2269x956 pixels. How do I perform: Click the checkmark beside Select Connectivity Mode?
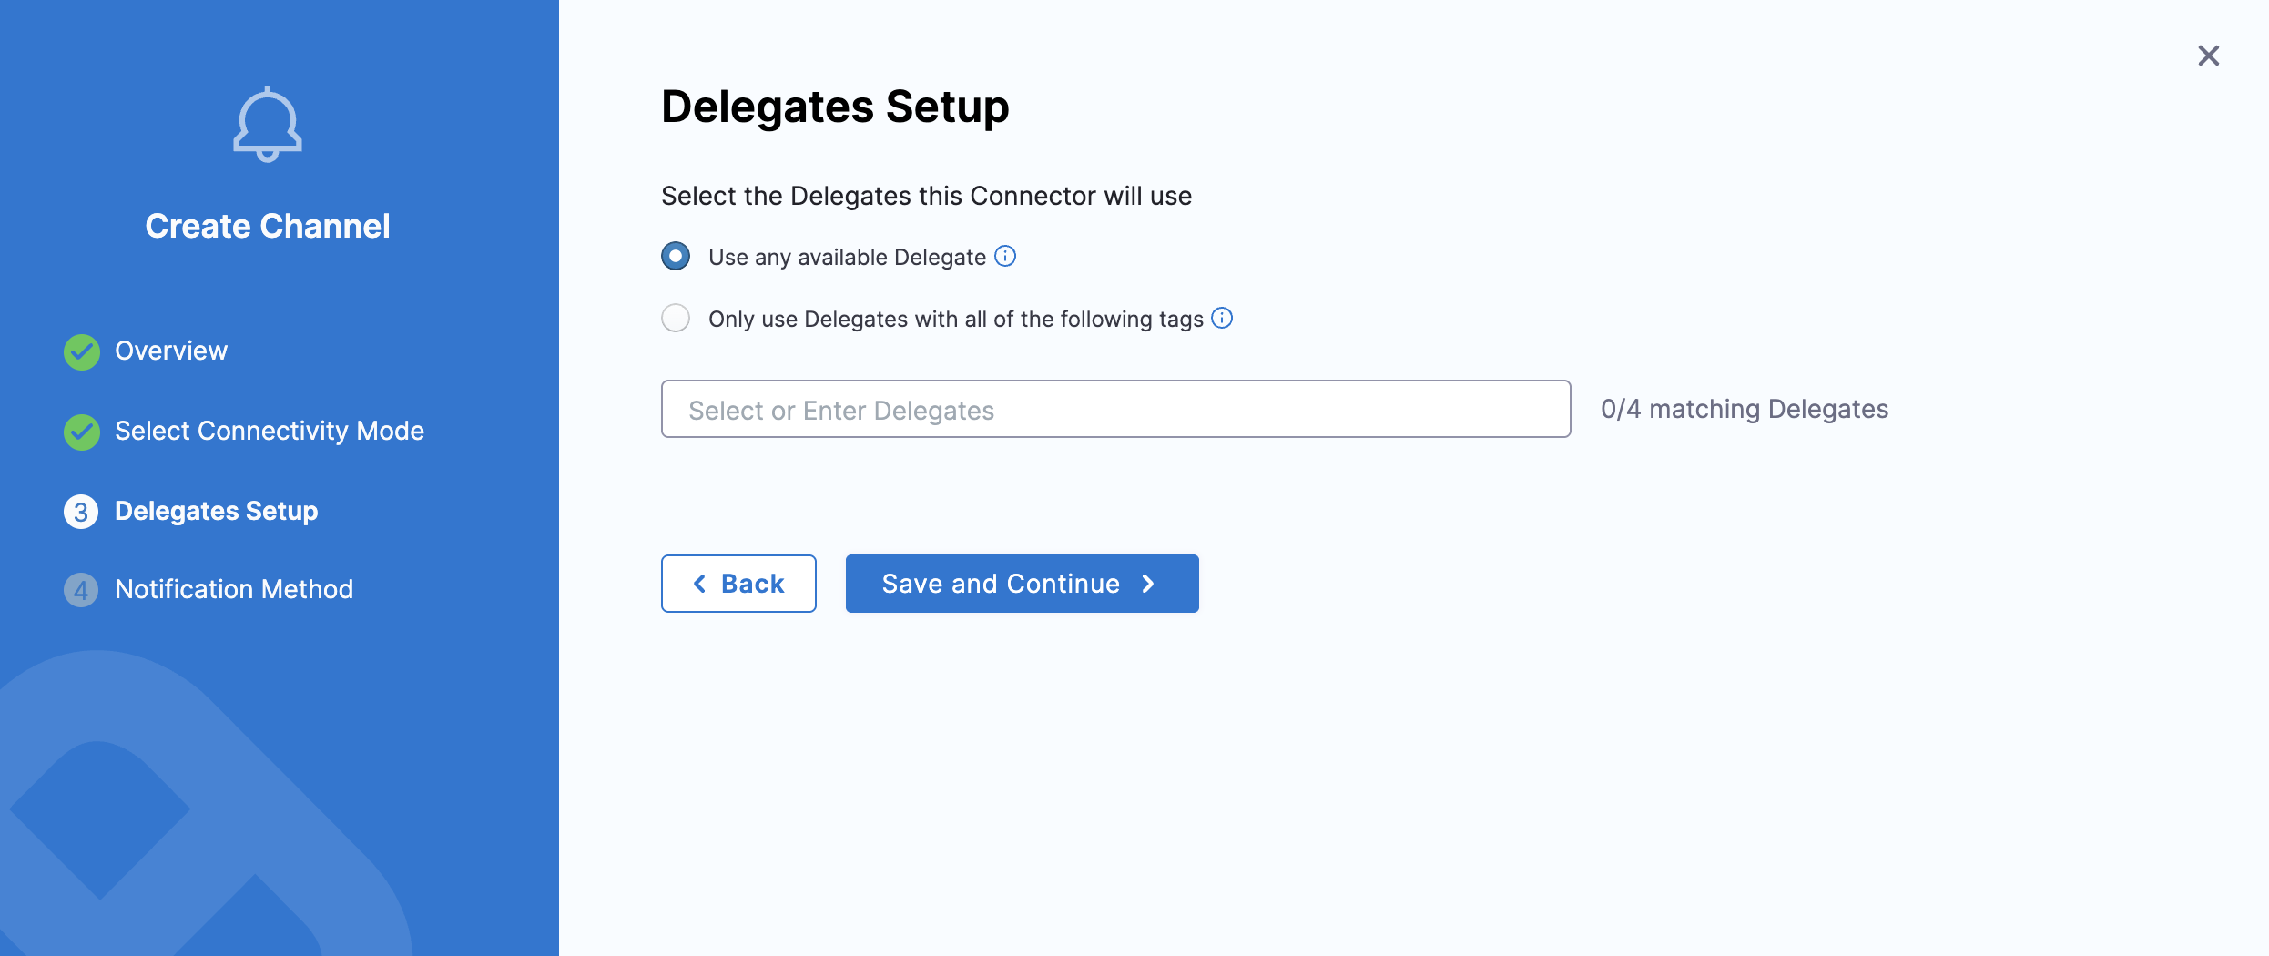81,432
